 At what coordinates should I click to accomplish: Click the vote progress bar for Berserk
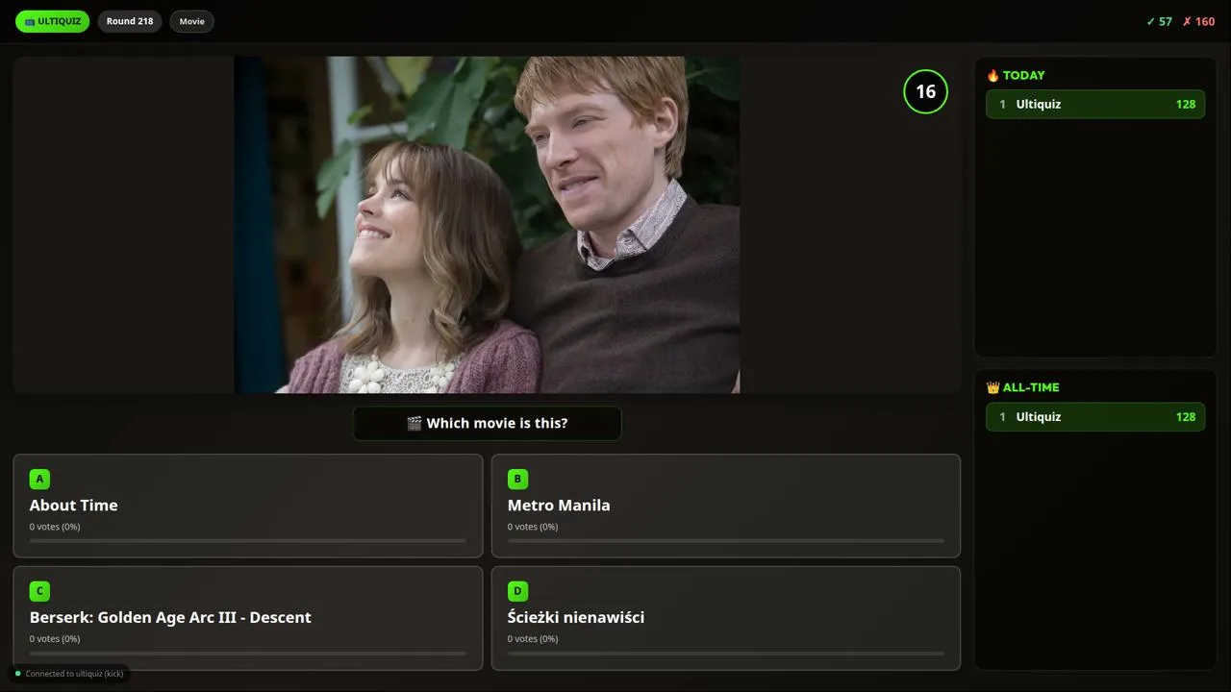(x=248, y=654)
